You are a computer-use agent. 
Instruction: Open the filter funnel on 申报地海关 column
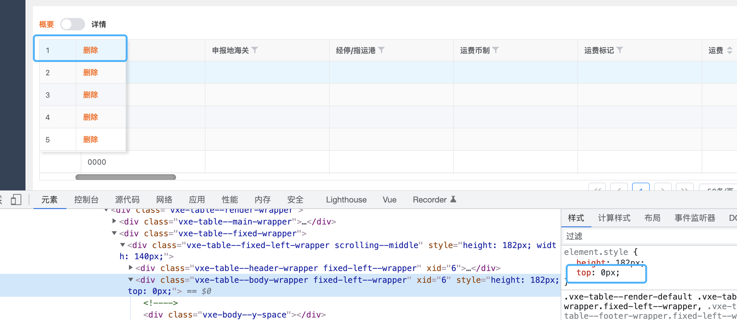(x=255, y=50)
